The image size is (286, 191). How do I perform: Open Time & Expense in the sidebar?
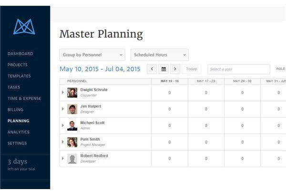point(24,98)
